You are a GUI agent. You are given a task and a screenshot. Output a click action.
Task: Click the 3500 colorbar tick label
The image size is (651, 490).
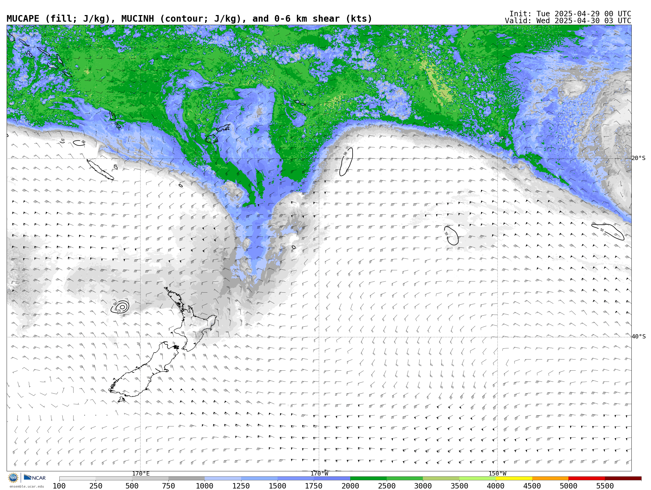pos(459,486)
